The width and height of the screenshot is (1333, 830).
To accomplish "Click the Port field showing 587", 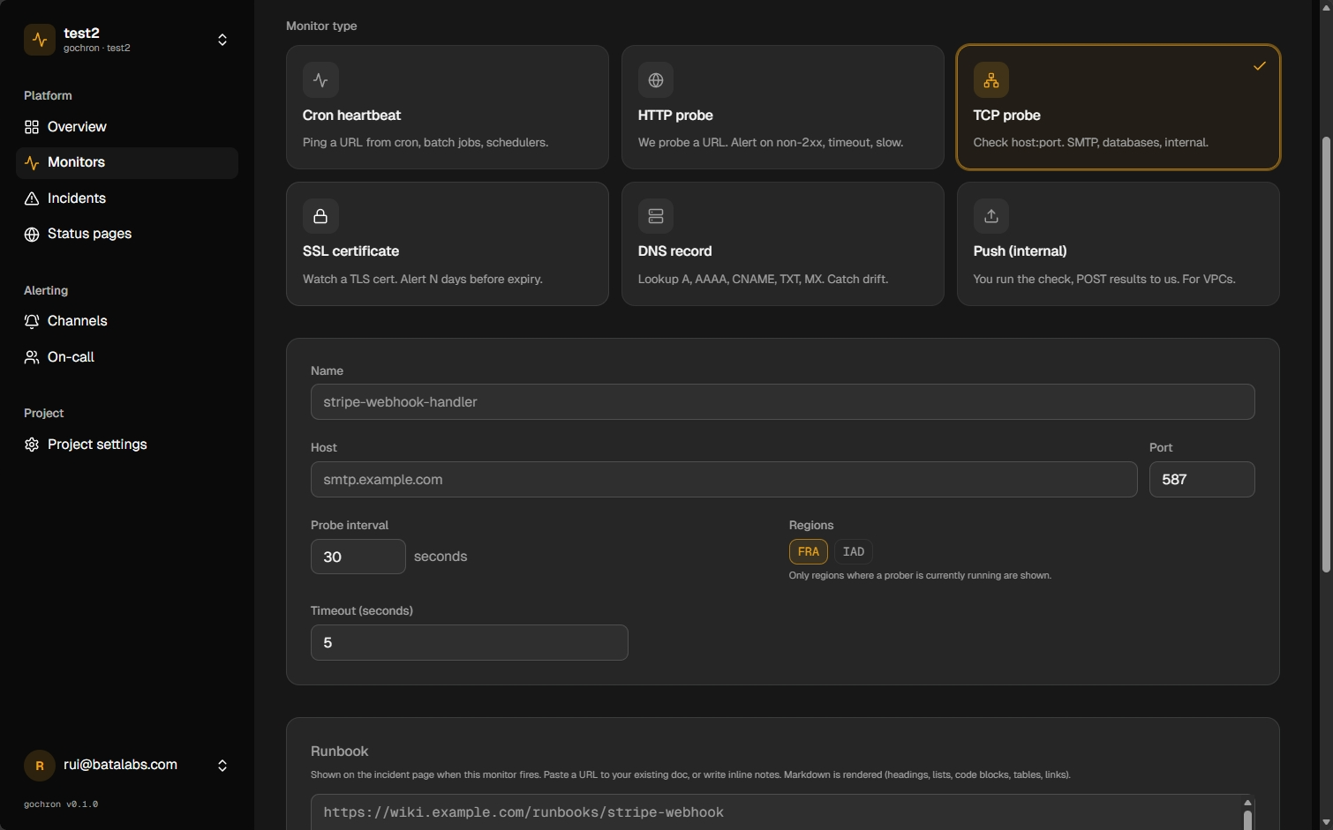I will point(1202,480).
